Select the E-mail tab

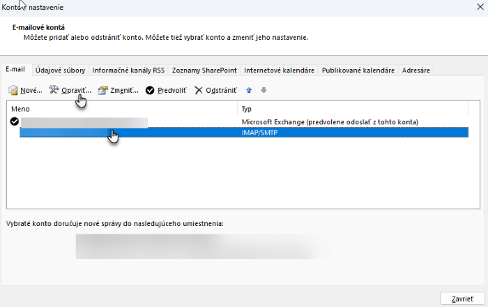click(x=15, y=70)
